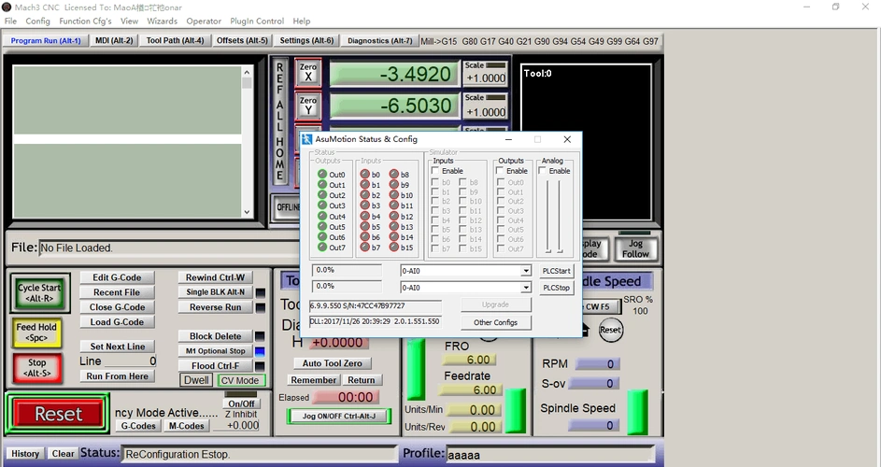Click the PLCStart button
881x467 pixels.
click(556, 271)
